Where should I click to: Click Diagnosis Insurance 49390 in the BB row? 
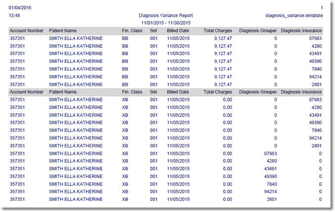[x=315, y=61]
